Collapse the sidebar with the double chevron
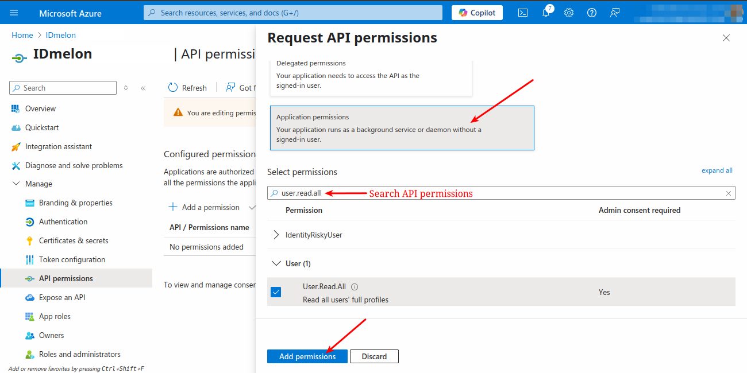 [143, 88]
